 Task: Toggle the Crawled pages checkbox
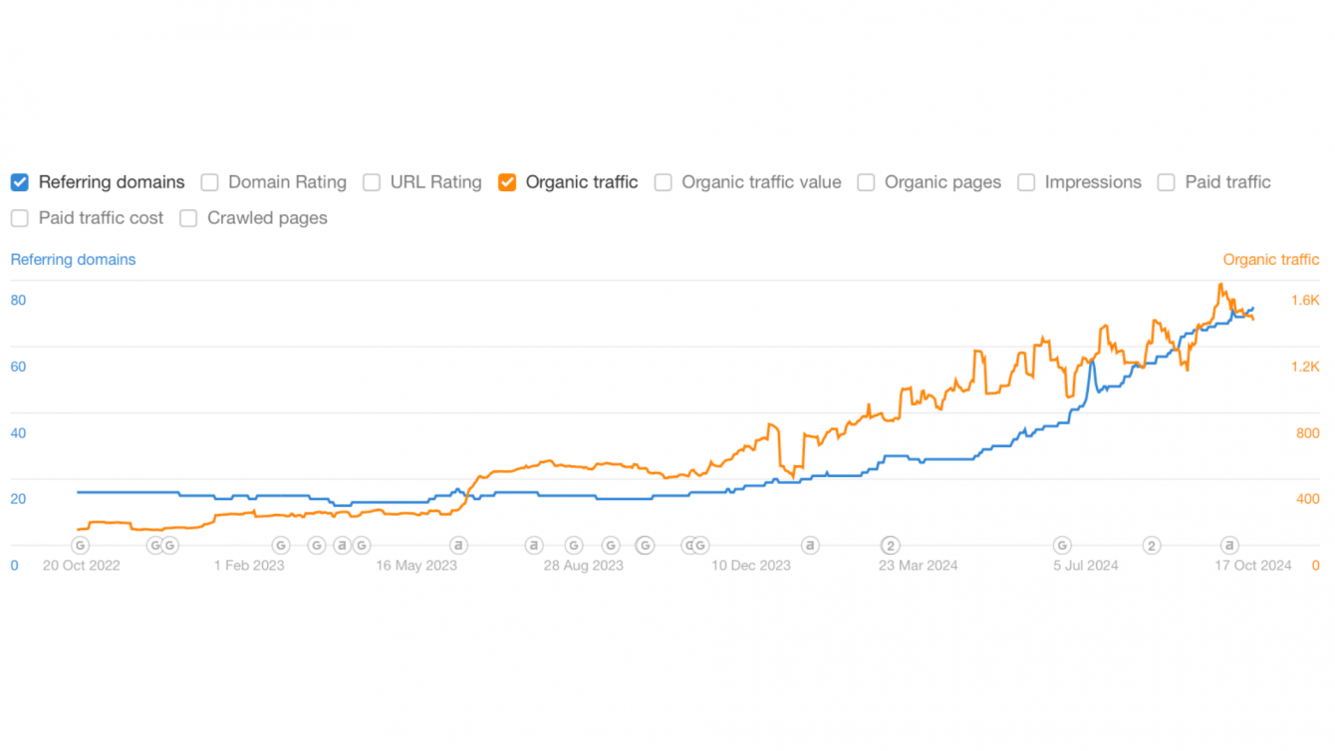pyautogui.click(x=188, y=218)
